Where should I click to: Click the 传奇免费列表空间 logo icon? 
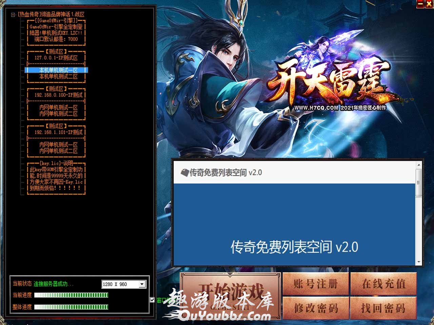tap(184, 173)
